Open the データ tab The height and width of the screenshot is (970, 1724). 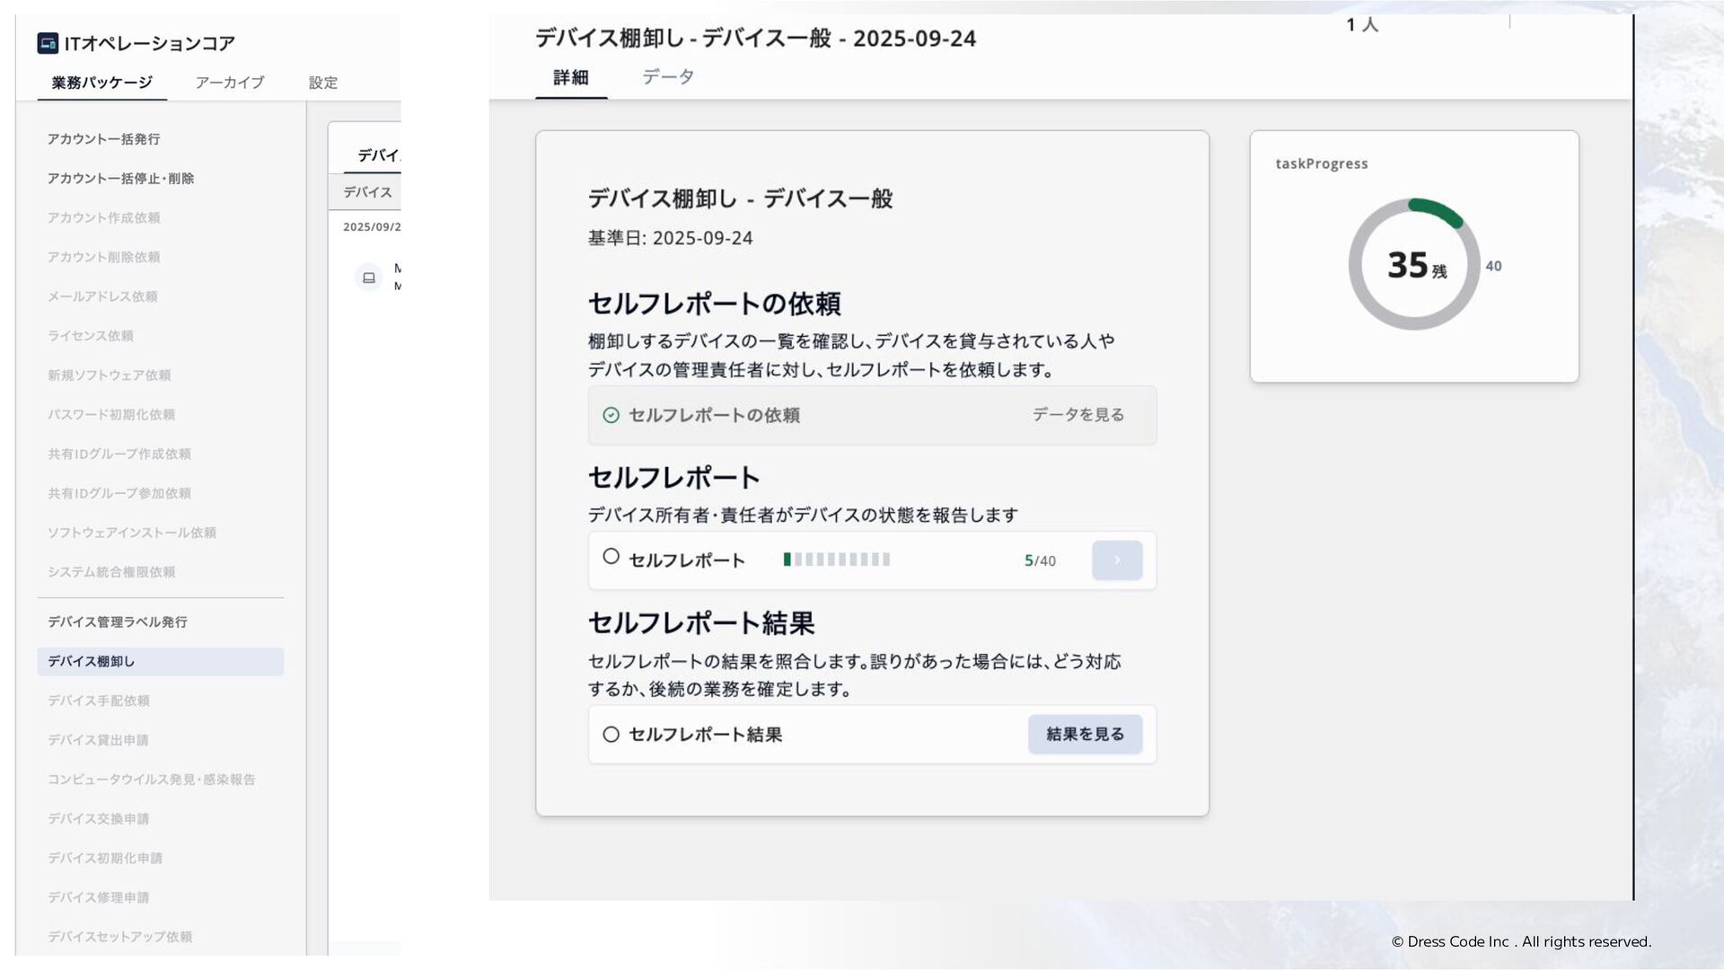pos(667,77)
